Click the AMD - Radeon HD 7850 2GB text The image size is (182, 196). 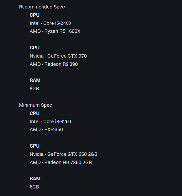pyautogui.click(x=61, y=162)
